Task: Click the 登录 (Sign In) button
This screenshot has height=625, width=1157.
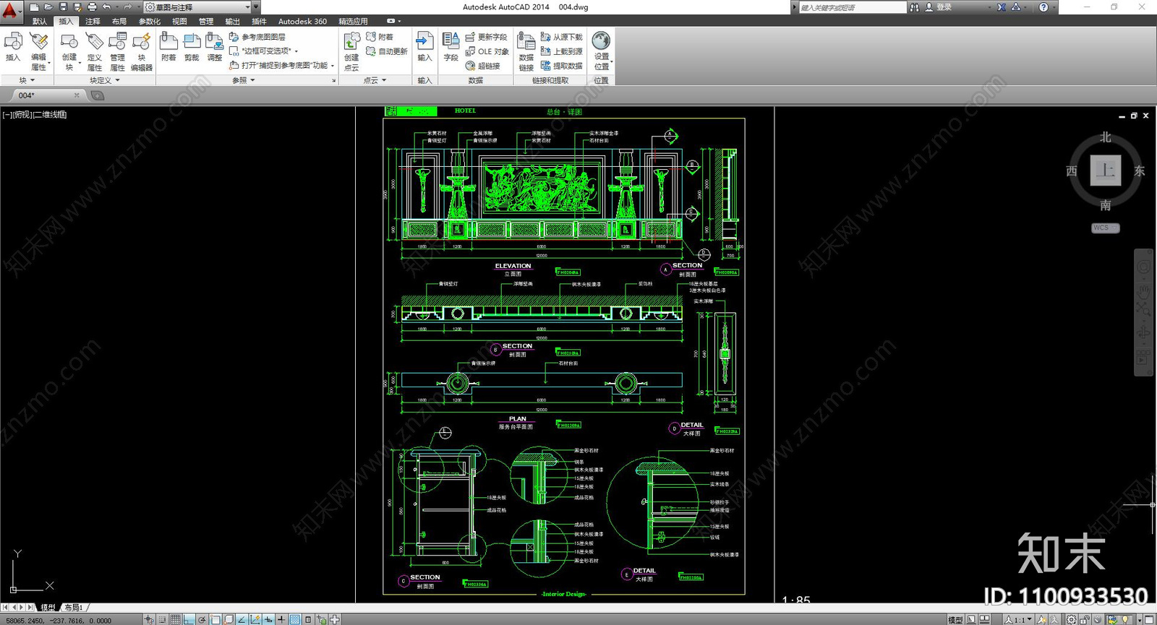Action: point(939,7)
